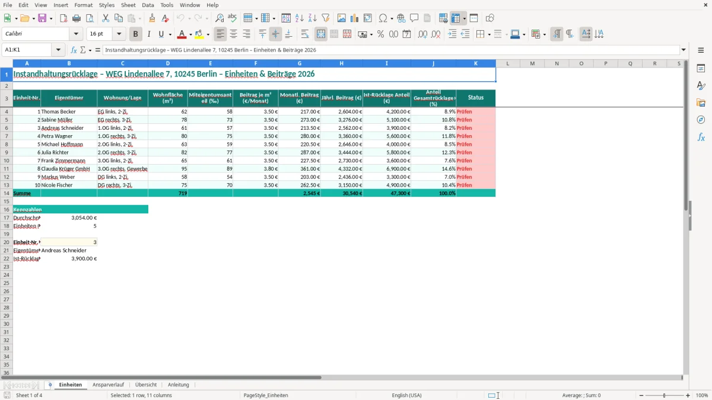Click the Name Box field
Viewport: 712px width, 400px height.
click(27, 50)
